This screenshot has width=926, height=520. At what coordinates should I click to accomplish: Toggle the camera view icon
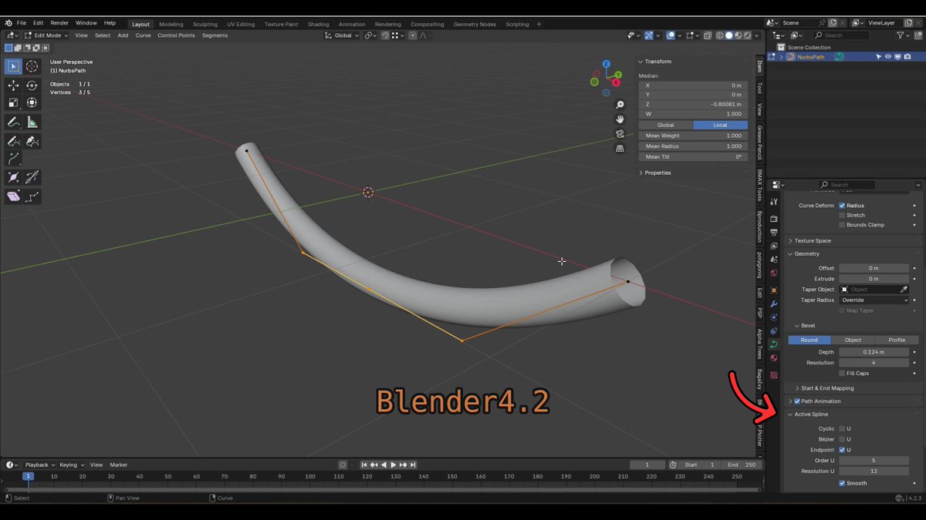pos(620,134)
